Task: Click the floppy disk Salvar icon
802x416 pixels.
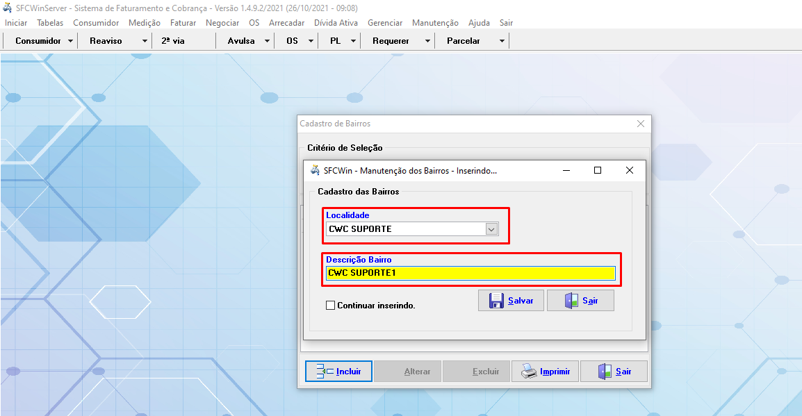Action: [496, 301]
